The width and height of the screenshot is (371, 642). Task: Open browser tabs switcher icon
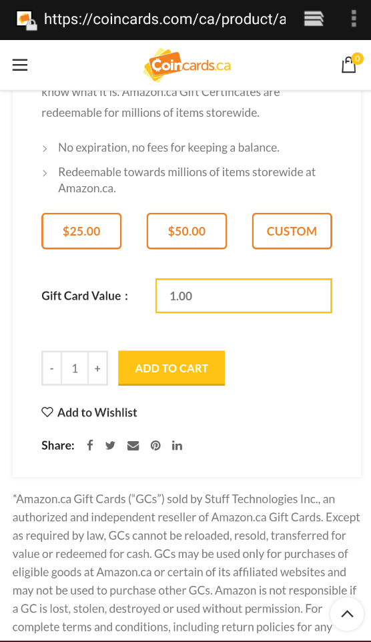(x=314, y=19)
